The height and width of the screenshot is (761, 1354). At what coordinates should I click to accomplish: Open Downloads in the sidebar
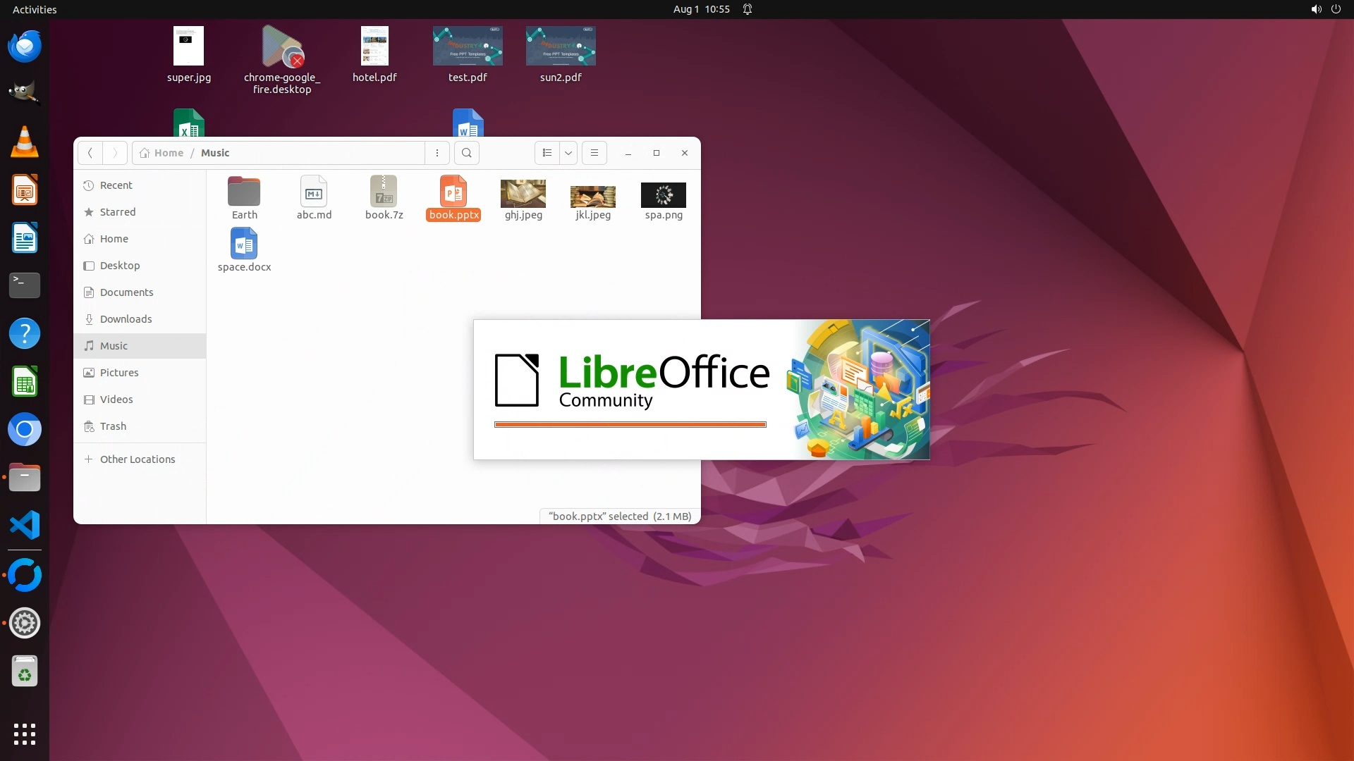coord(126,319)
